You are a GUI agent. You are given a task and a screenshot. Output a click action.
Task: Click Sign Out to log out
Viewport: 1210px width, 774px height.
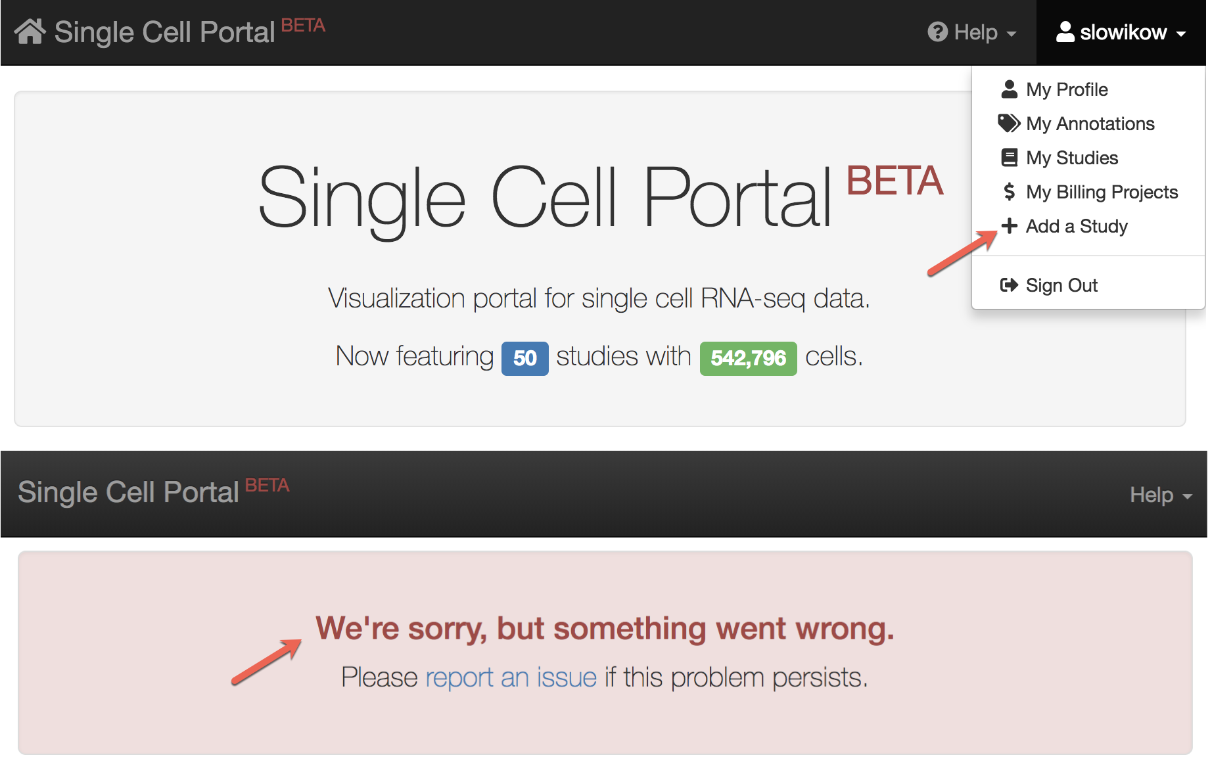coord(1061,285)
